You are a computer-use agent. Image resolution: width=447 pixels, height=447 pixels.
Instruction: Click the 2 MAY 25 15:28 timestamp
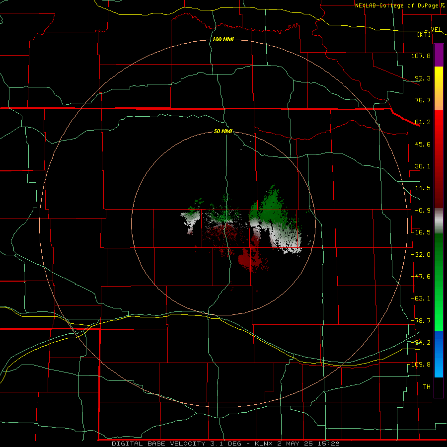click(x=308, y=444)
